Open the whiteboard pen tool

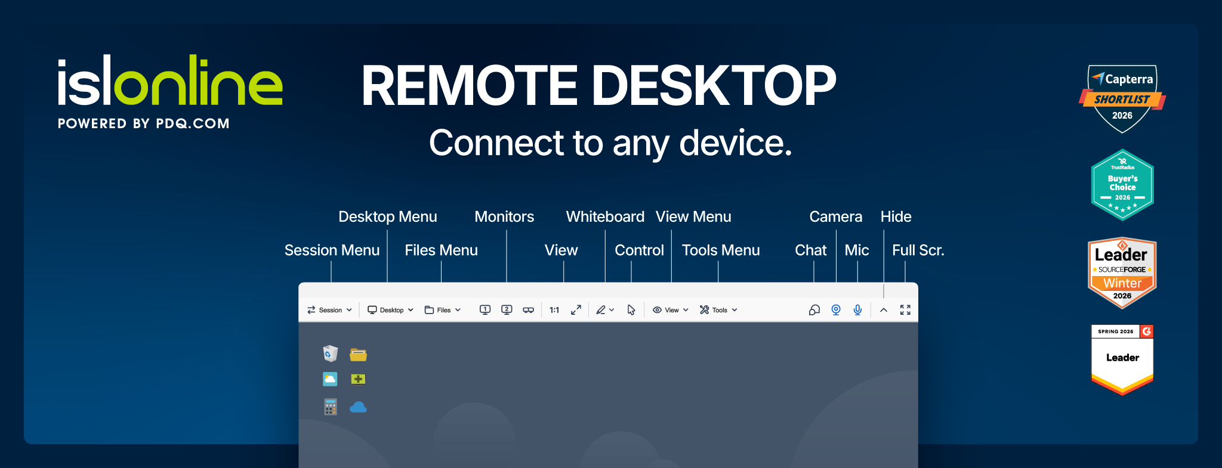(604, 310)
